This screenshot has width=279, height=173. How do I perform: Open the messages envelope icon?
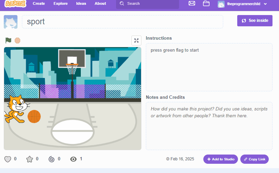pos(192,3)
